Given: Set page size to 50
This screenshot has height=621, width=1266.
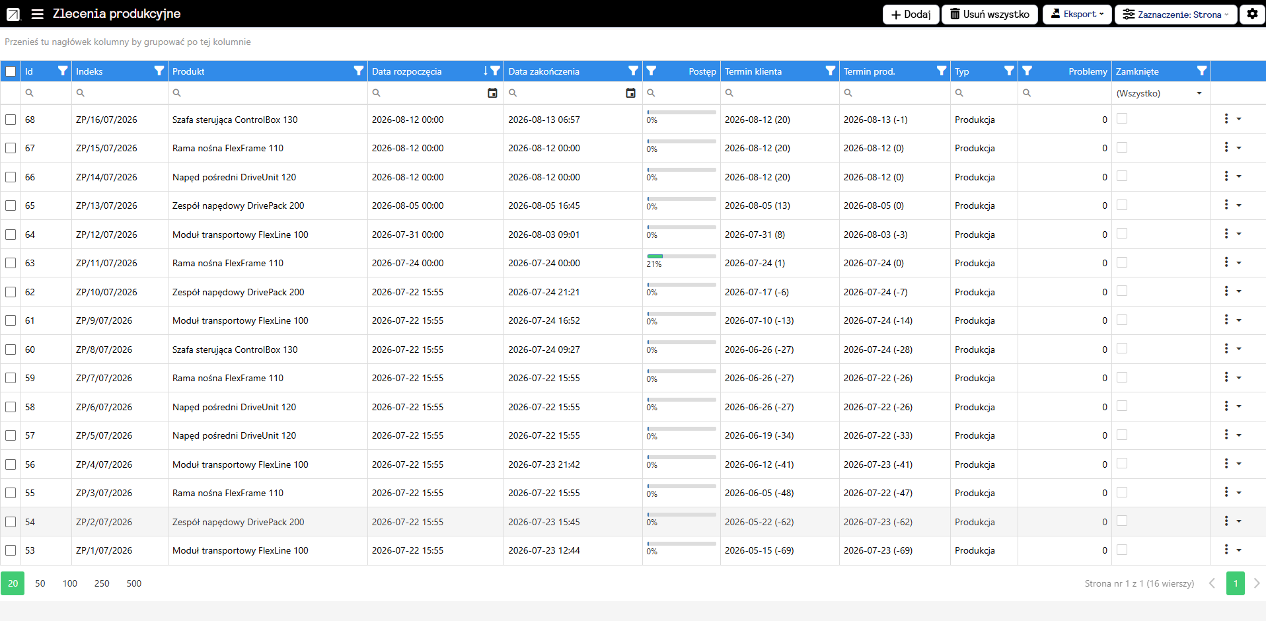Looking at the screenshot, I should [40, 583].
